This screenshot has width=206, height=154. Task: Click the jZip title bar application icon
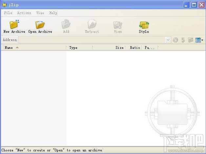coord(5,5)
